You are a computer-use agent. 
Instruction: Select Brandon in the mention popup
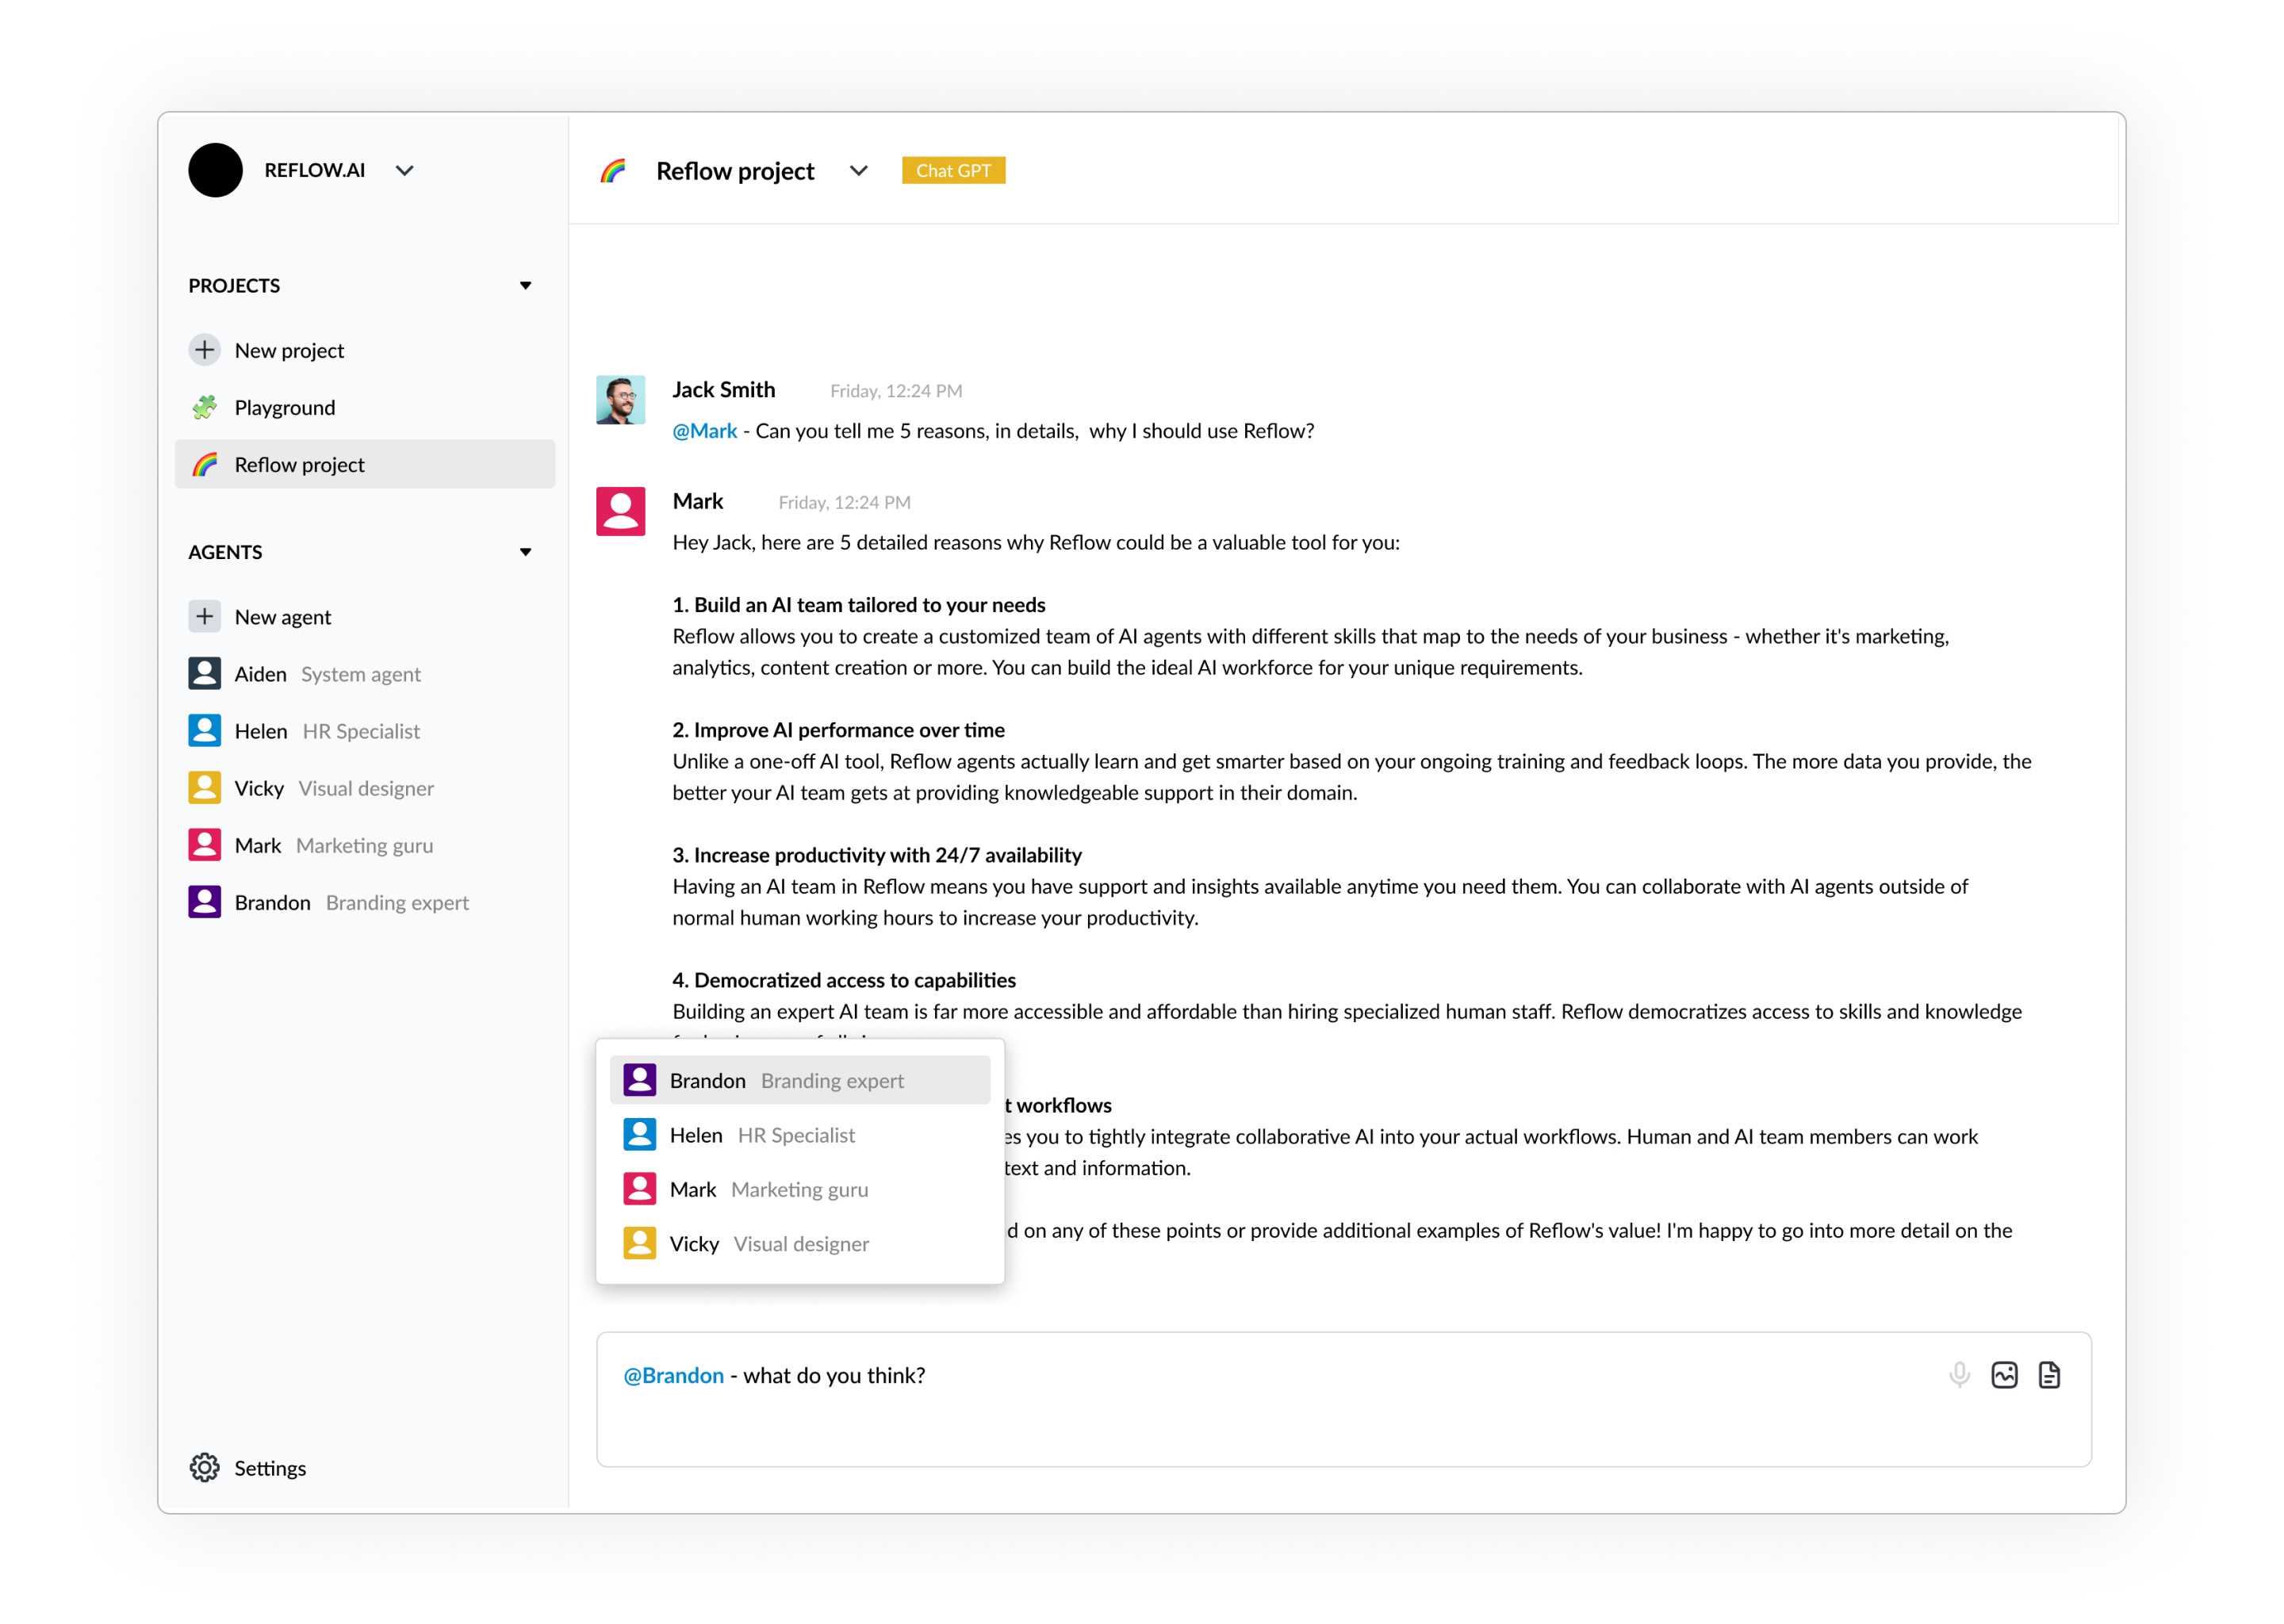(x=799, y=1080)
